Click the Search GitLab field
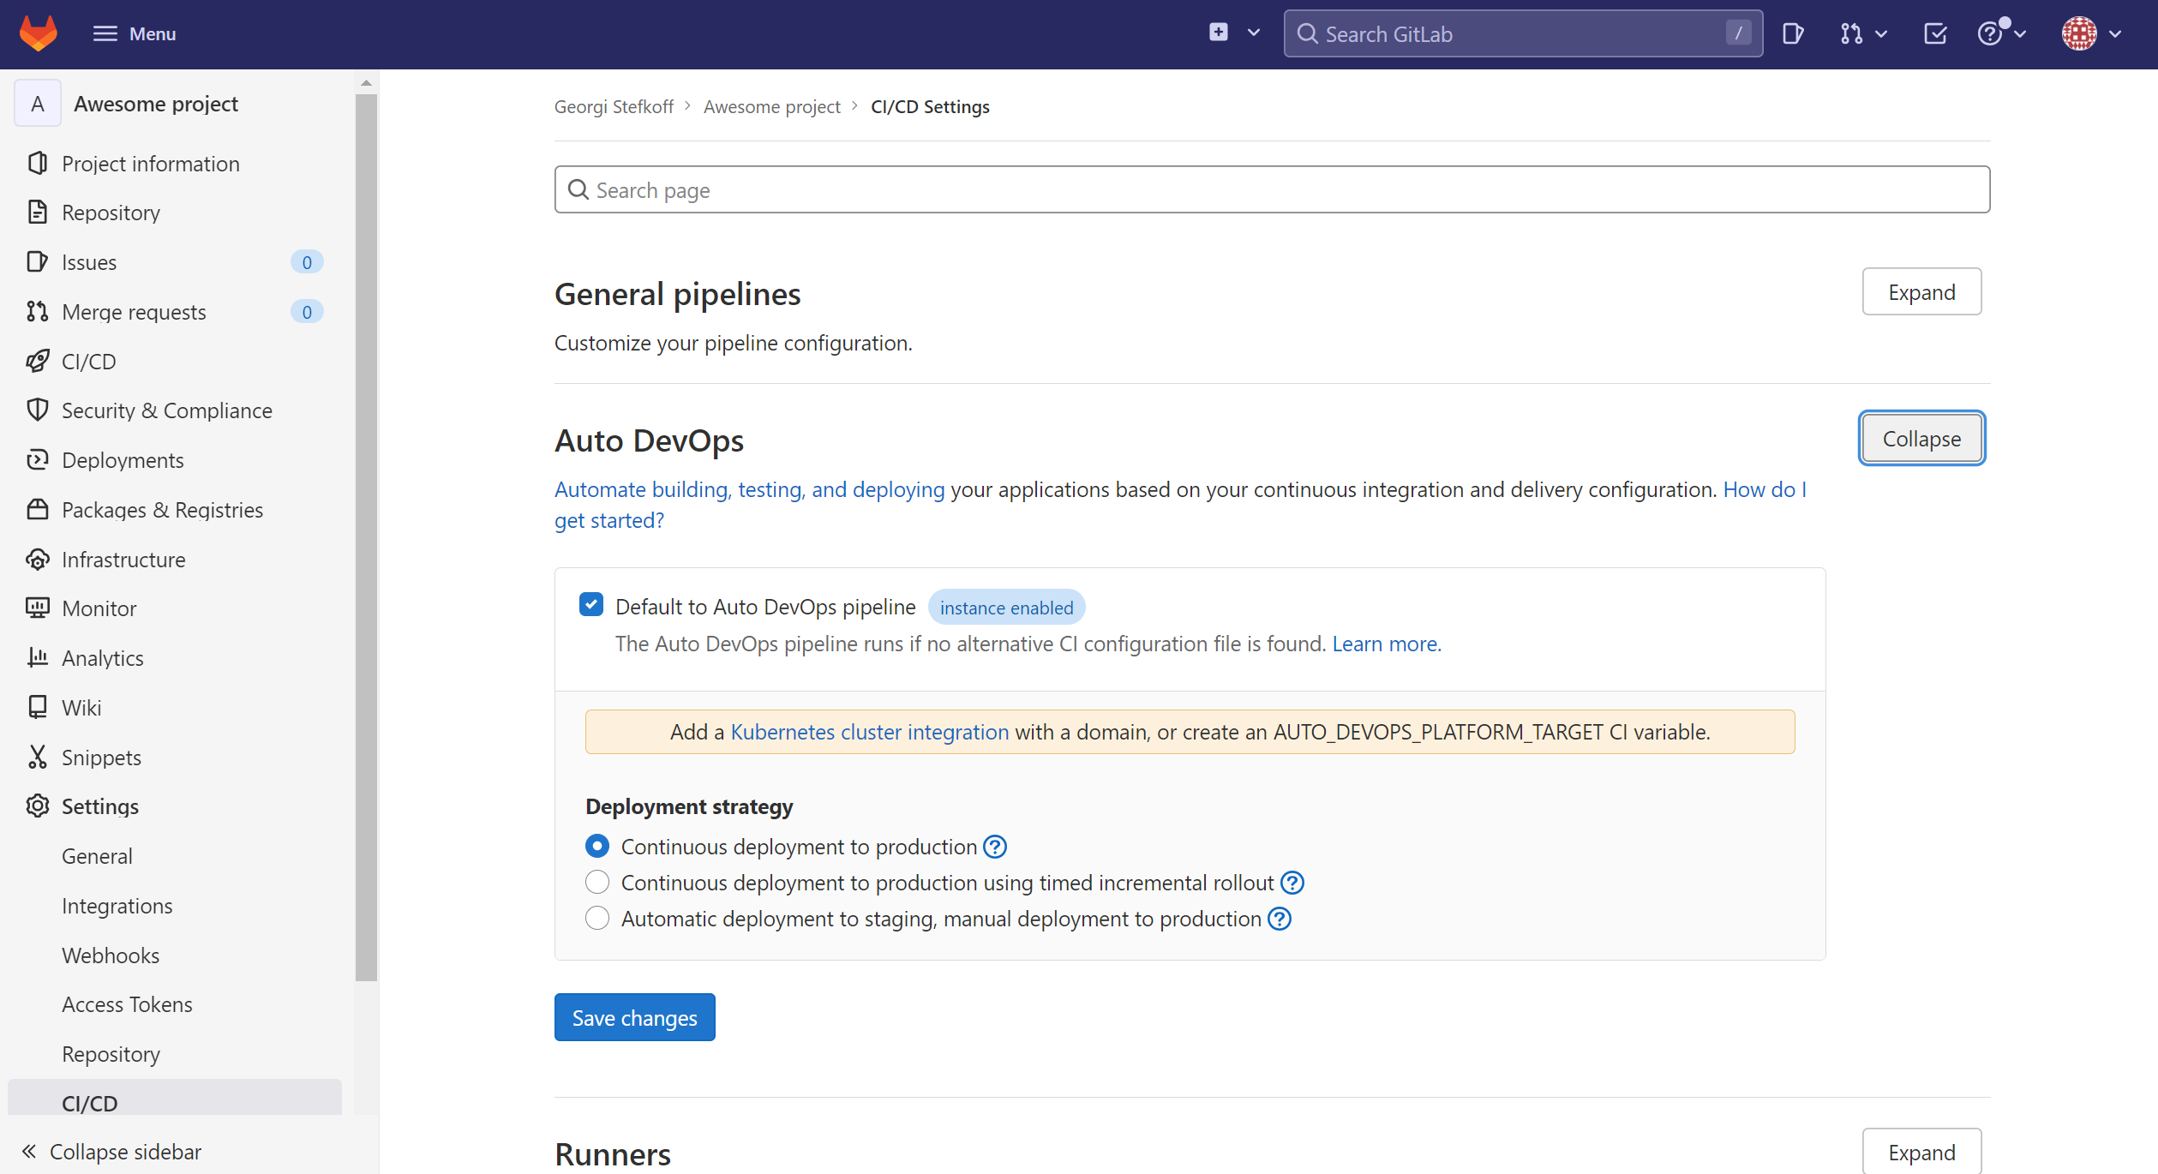Viewport: 2158px width, 1174px height. pyautogui.click(x=1523, y=33)
